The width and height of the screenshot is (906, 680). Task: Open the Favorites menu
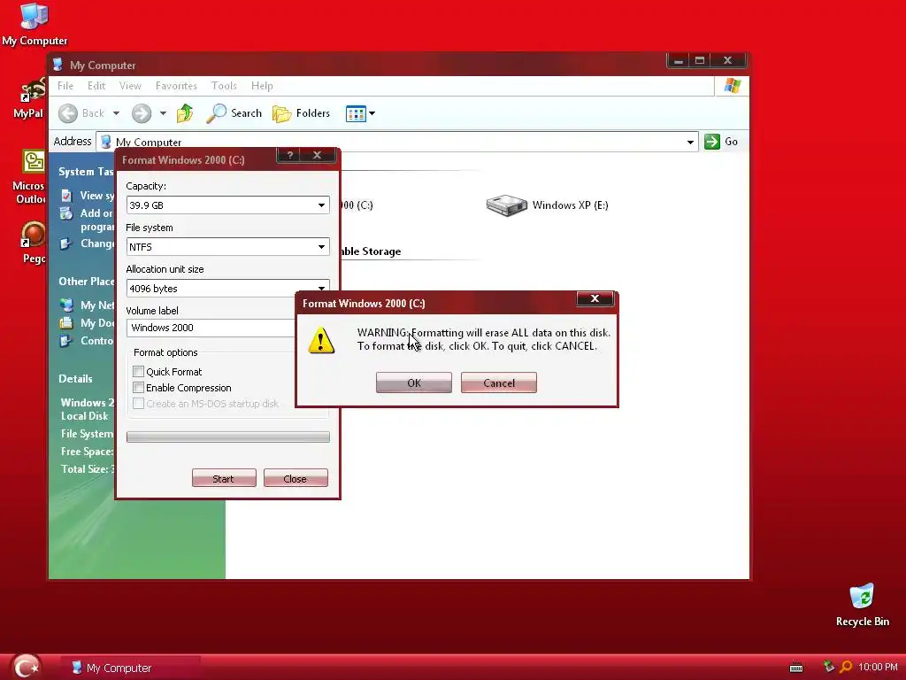[x=176, y=86]
